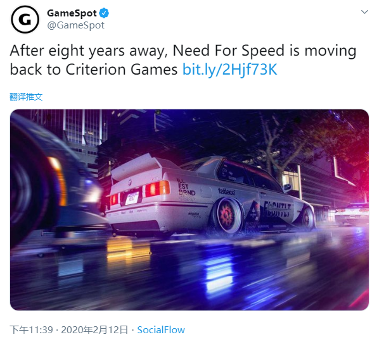Image resolution: width=377 pixels, height=337 pixels.
Task: Visit the @GameSpot handle profile
Action: tap(76, 25)
